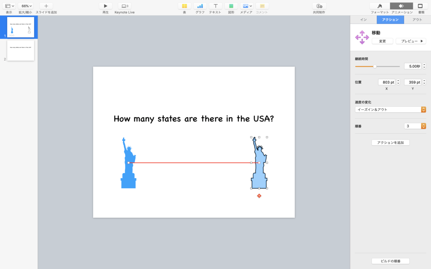Click the 5.00秒 duration field

413,66
